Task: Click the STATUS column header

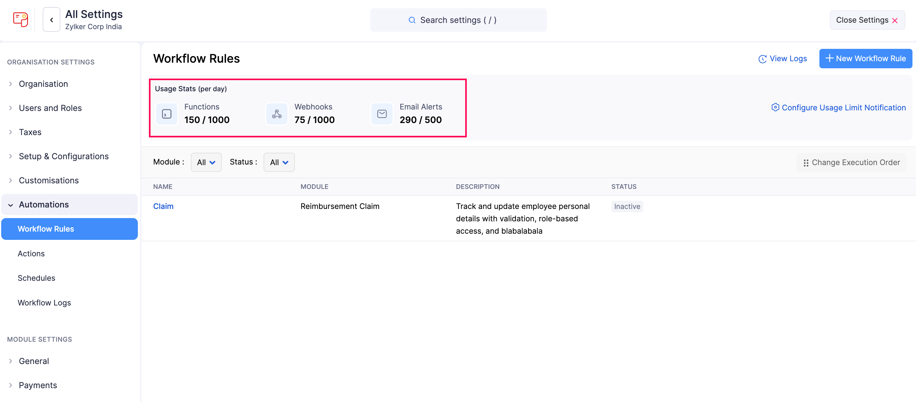Action: [624, 187]
